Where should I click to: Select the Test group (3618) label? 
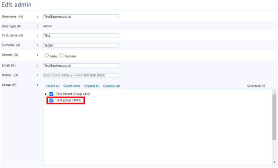pyautogui.click(x=69, y=100)
